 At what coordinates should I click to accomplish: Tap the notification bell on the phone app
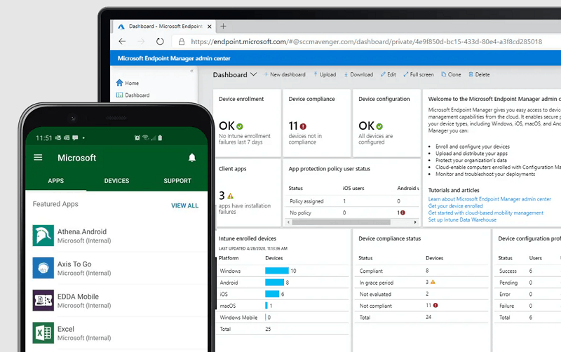192,158
